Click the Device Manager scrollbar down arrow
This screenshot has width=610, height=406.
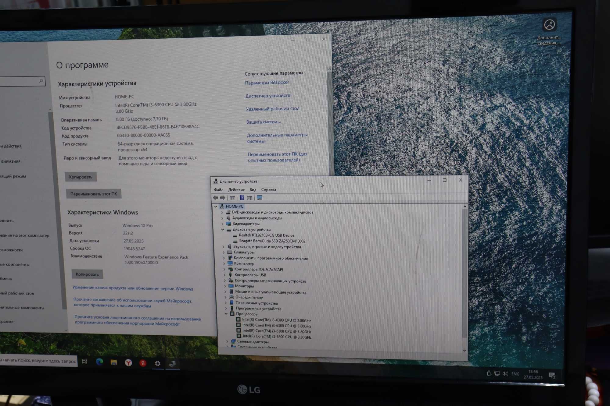tap(465, 350)
